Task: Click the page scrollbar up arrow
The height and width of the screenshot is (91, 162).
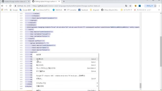Action: click(161, 13)
